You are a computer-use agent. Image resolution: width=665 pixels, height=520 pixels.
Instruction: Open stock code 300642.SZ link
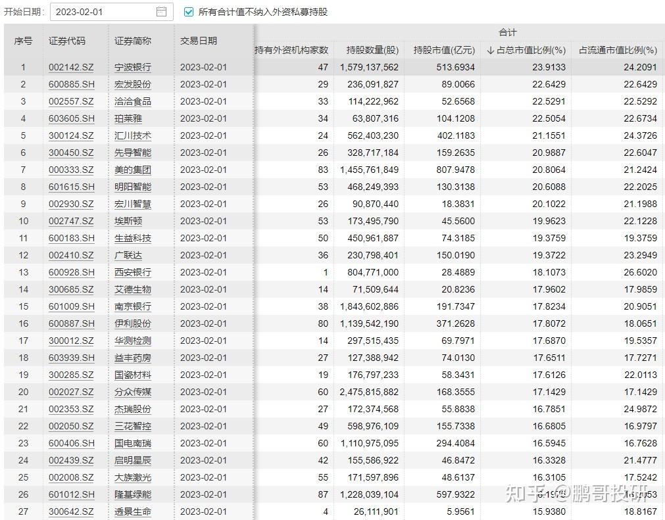click(x=71, y=511)
